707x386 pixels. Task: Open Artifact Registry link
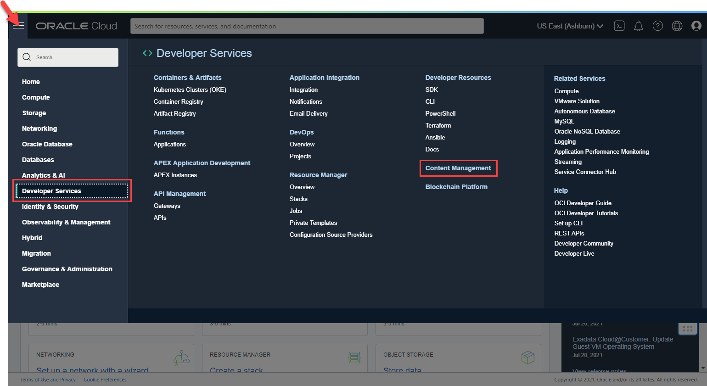pos(174,114)
